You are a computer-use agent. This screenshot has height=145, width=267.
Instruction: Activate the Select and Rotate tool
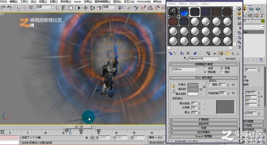92,8
